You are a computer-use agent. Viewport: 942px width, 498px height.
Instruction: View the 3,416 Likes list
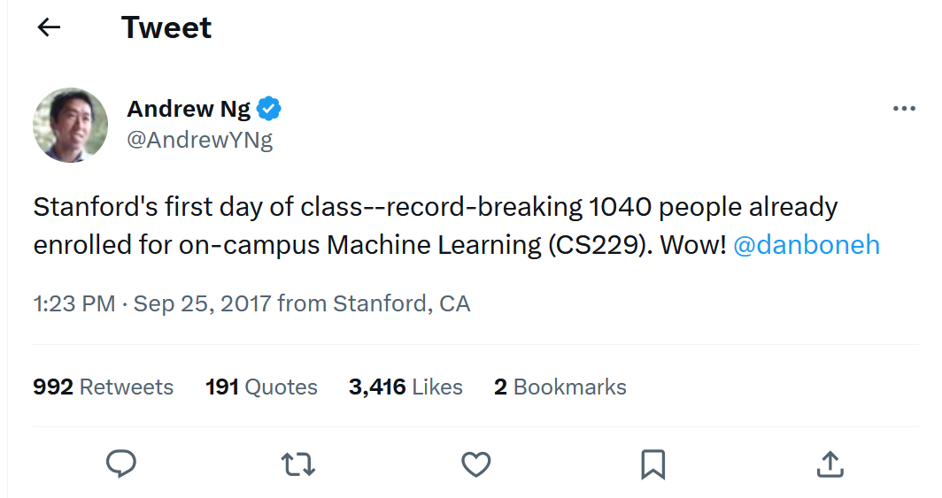tap(405, 387)
